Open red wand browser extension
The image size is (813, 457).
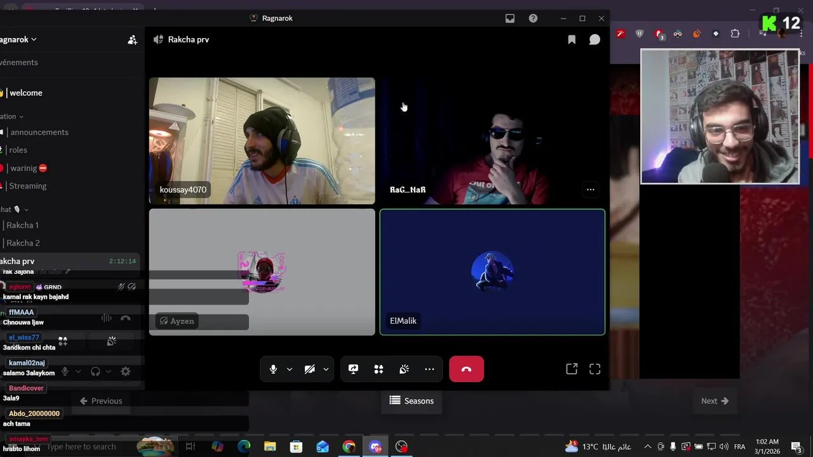(621, 34)
